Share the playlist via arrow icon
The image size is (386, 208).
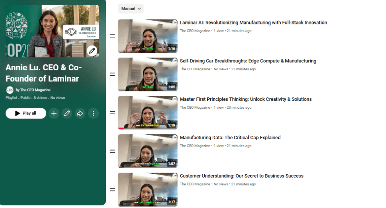click(80, 113)
